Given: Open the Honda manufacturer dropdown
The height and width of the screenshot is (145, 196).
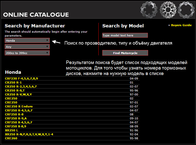Looking at the screenshot, I should (27, 41).
